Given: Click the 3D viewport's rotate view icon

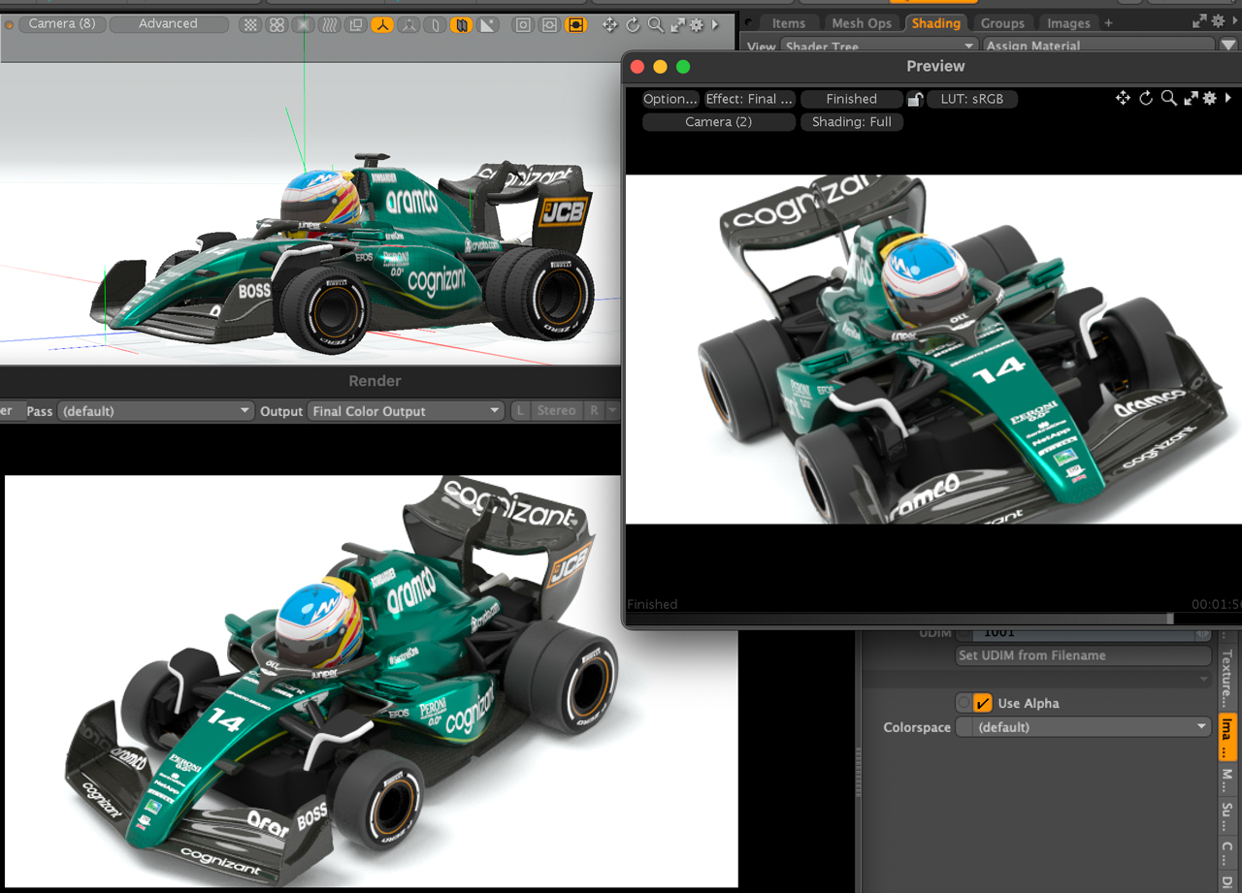Looking at the screenshot, I should click(x=633, y=24).
